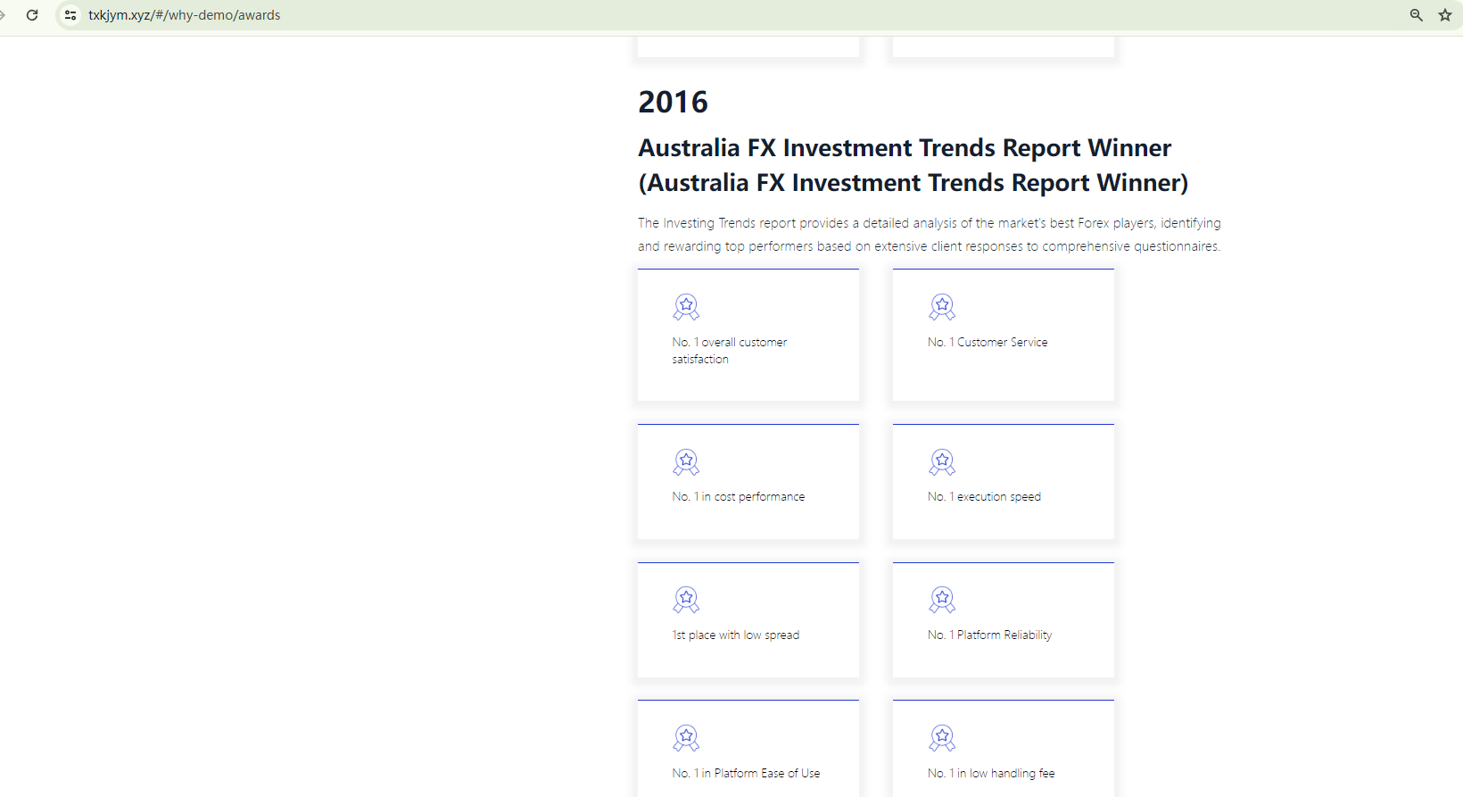This screenshot has width=1463, height=797.
Task: Click the award badge above low spread
Action: point(686,600)
